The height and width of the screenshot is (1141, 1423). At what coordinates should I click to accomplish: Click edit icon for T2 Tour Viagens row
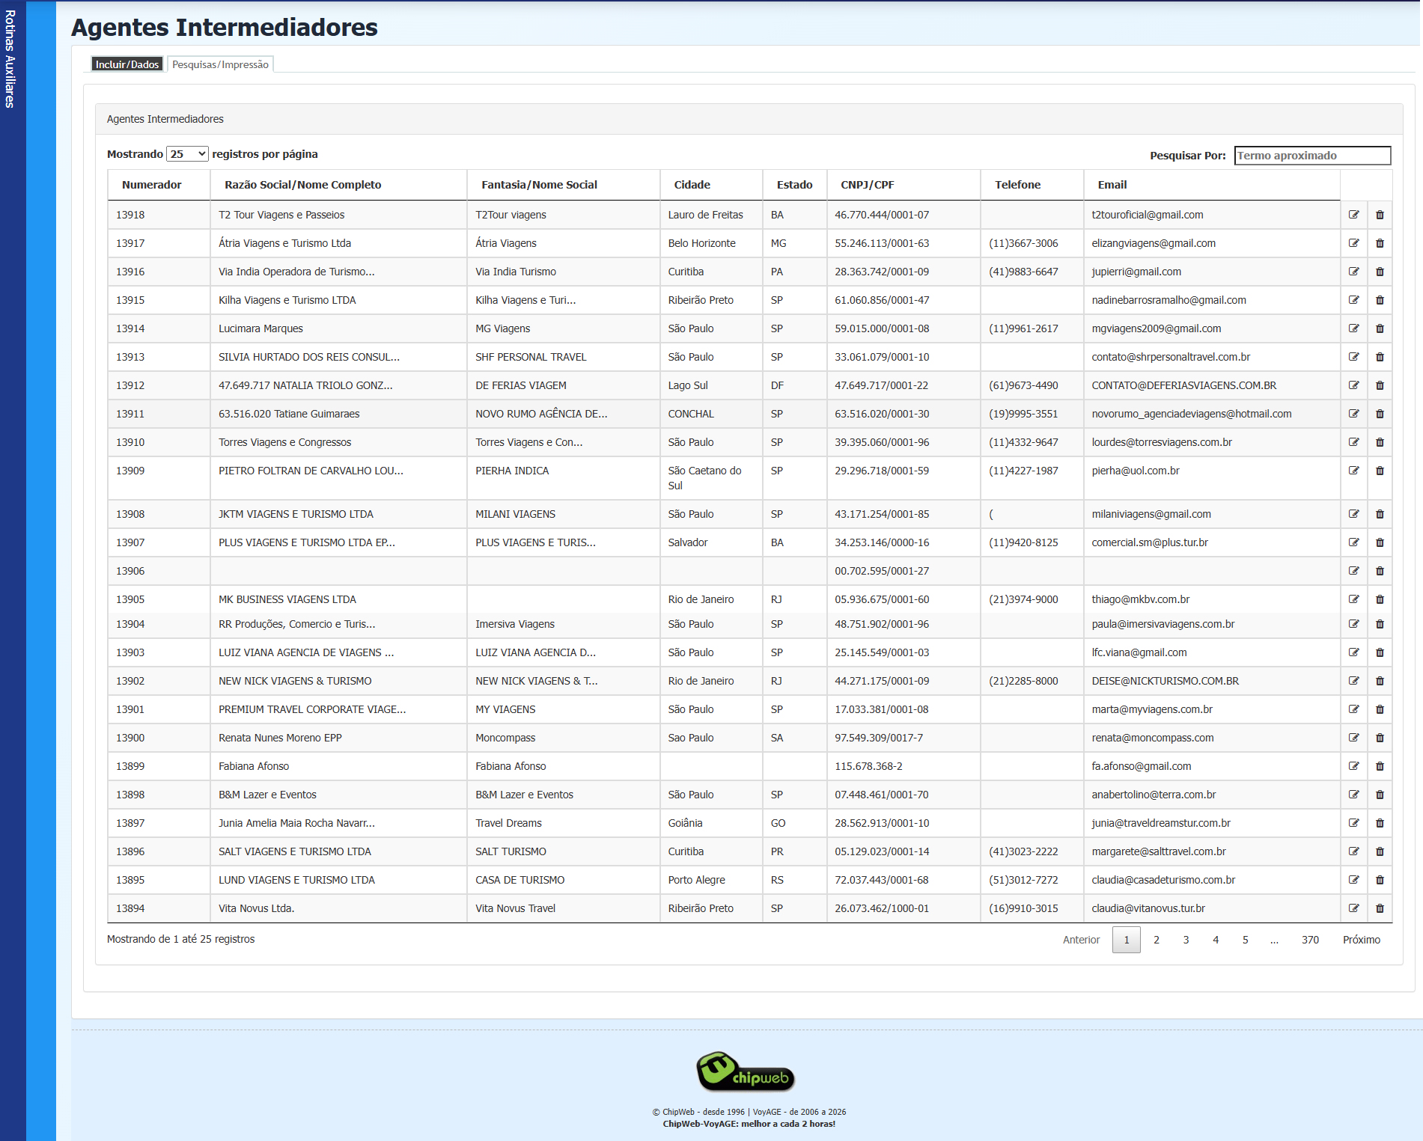pyautogui.click(x=1353, y=215)
